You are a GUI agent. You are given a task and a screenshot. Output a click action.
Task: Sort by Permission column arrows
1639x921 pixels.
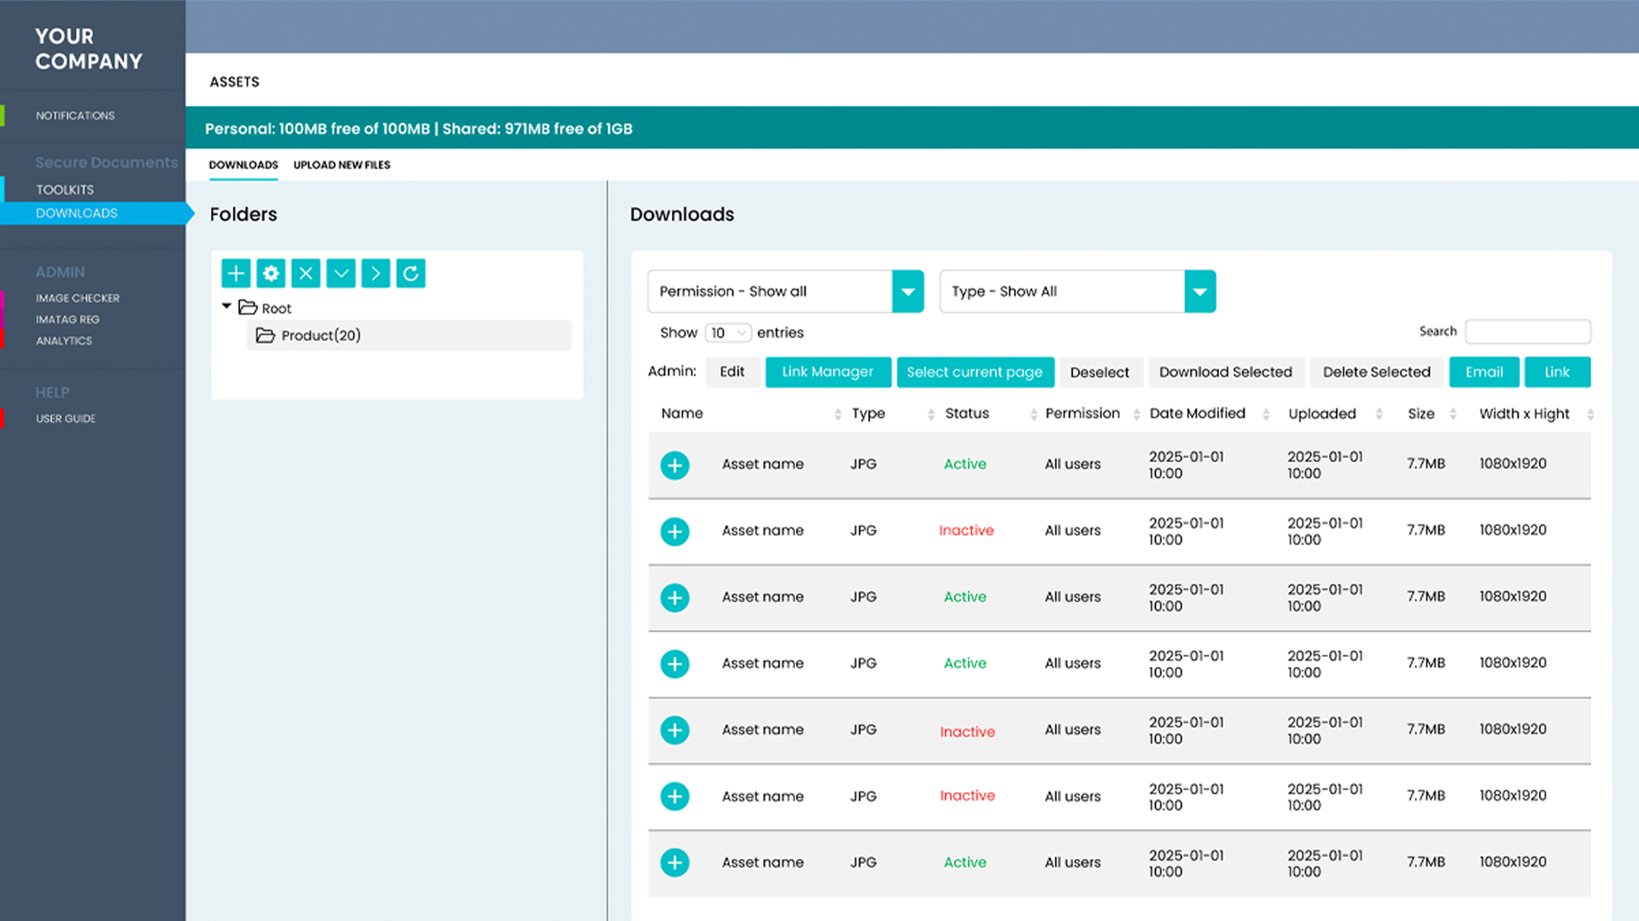point(1136,414)
